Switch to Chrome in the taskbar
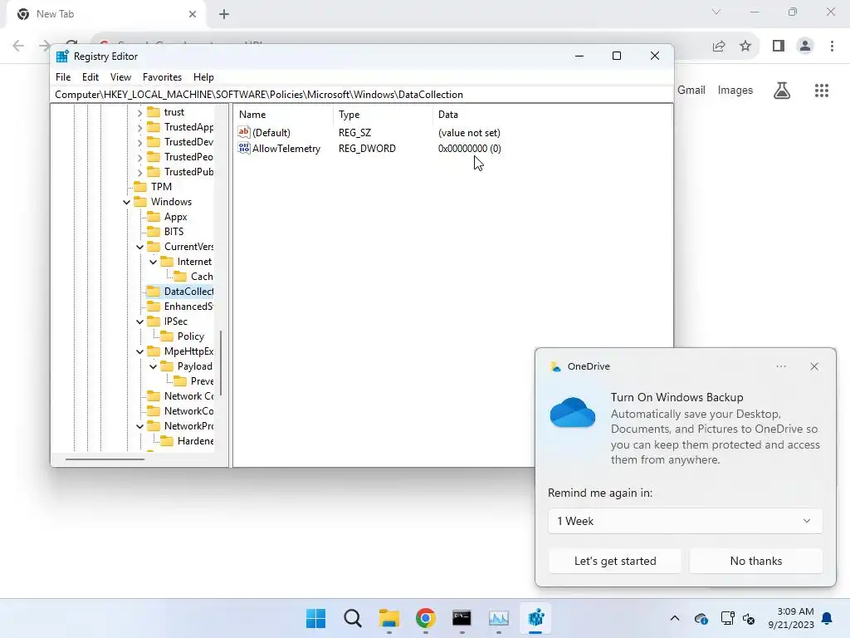850x638 pixels. (426, 618)
